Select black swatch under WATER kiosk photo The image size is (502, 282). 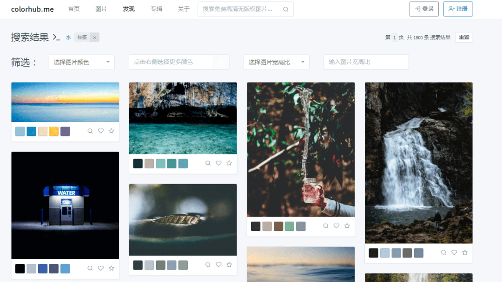20,269
